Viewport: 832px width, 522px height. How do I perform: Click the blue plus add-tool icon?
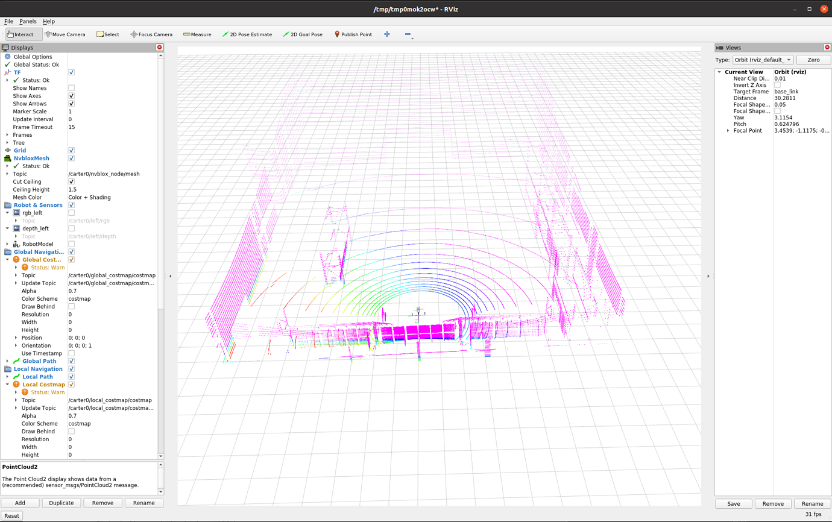click(x=387, y=34)
